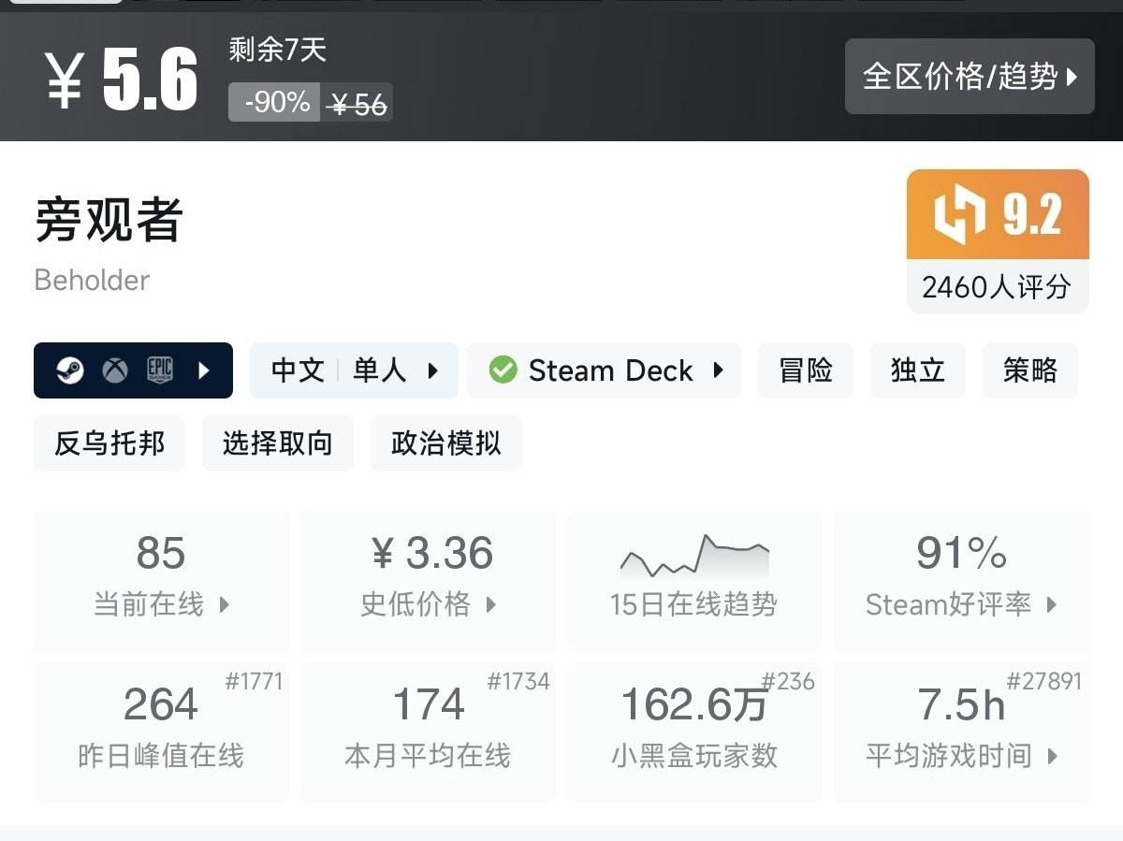Click the Xbox platform icon
Viewport: 1123px width, 841px height.
[x=115, y=370]
